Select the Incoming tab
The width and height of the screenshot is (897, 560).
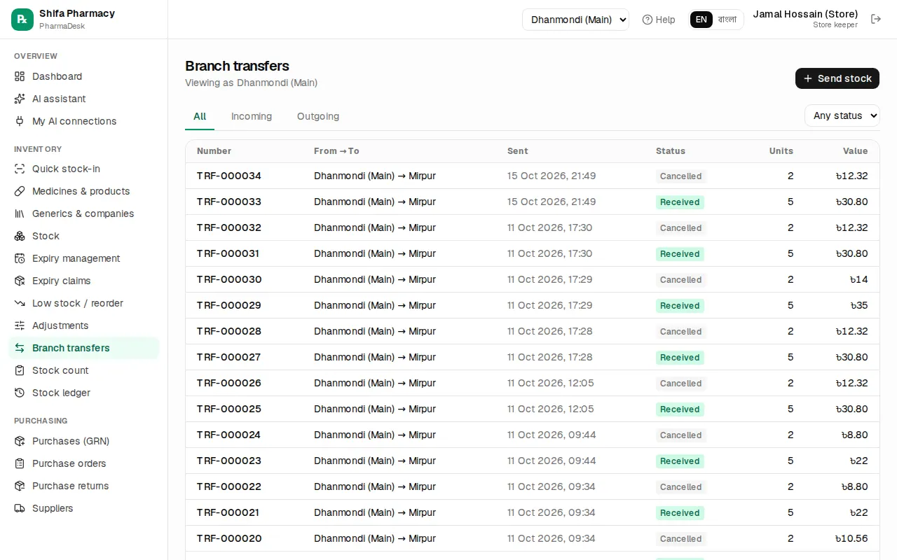click(252, 116)
